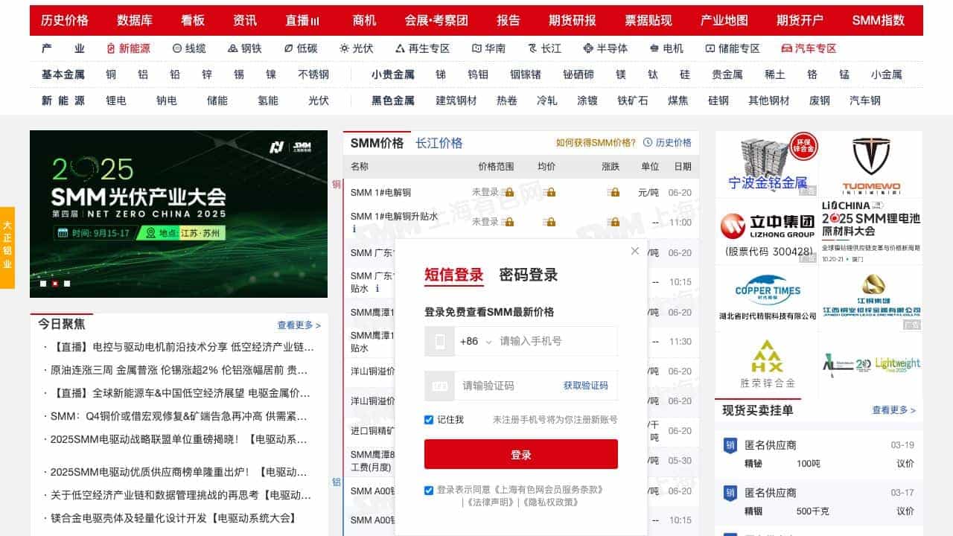Click 获取验证码 link

click(x=585, y=386)
